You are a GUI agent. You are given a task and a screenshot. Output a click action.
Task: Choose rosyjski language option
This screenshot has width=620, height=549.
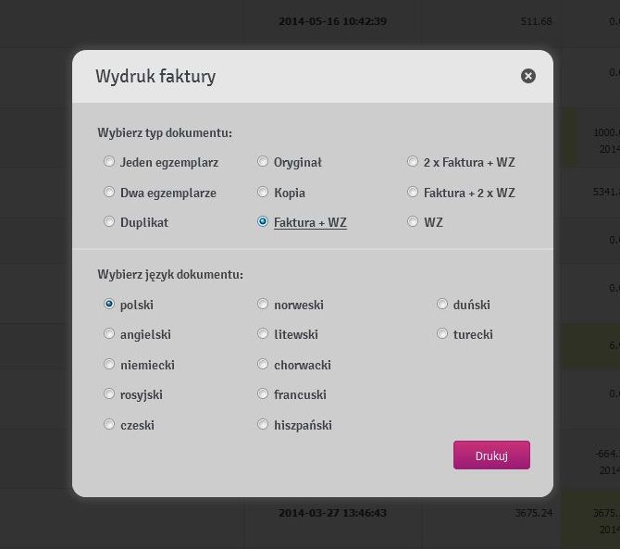pos(109,394)
